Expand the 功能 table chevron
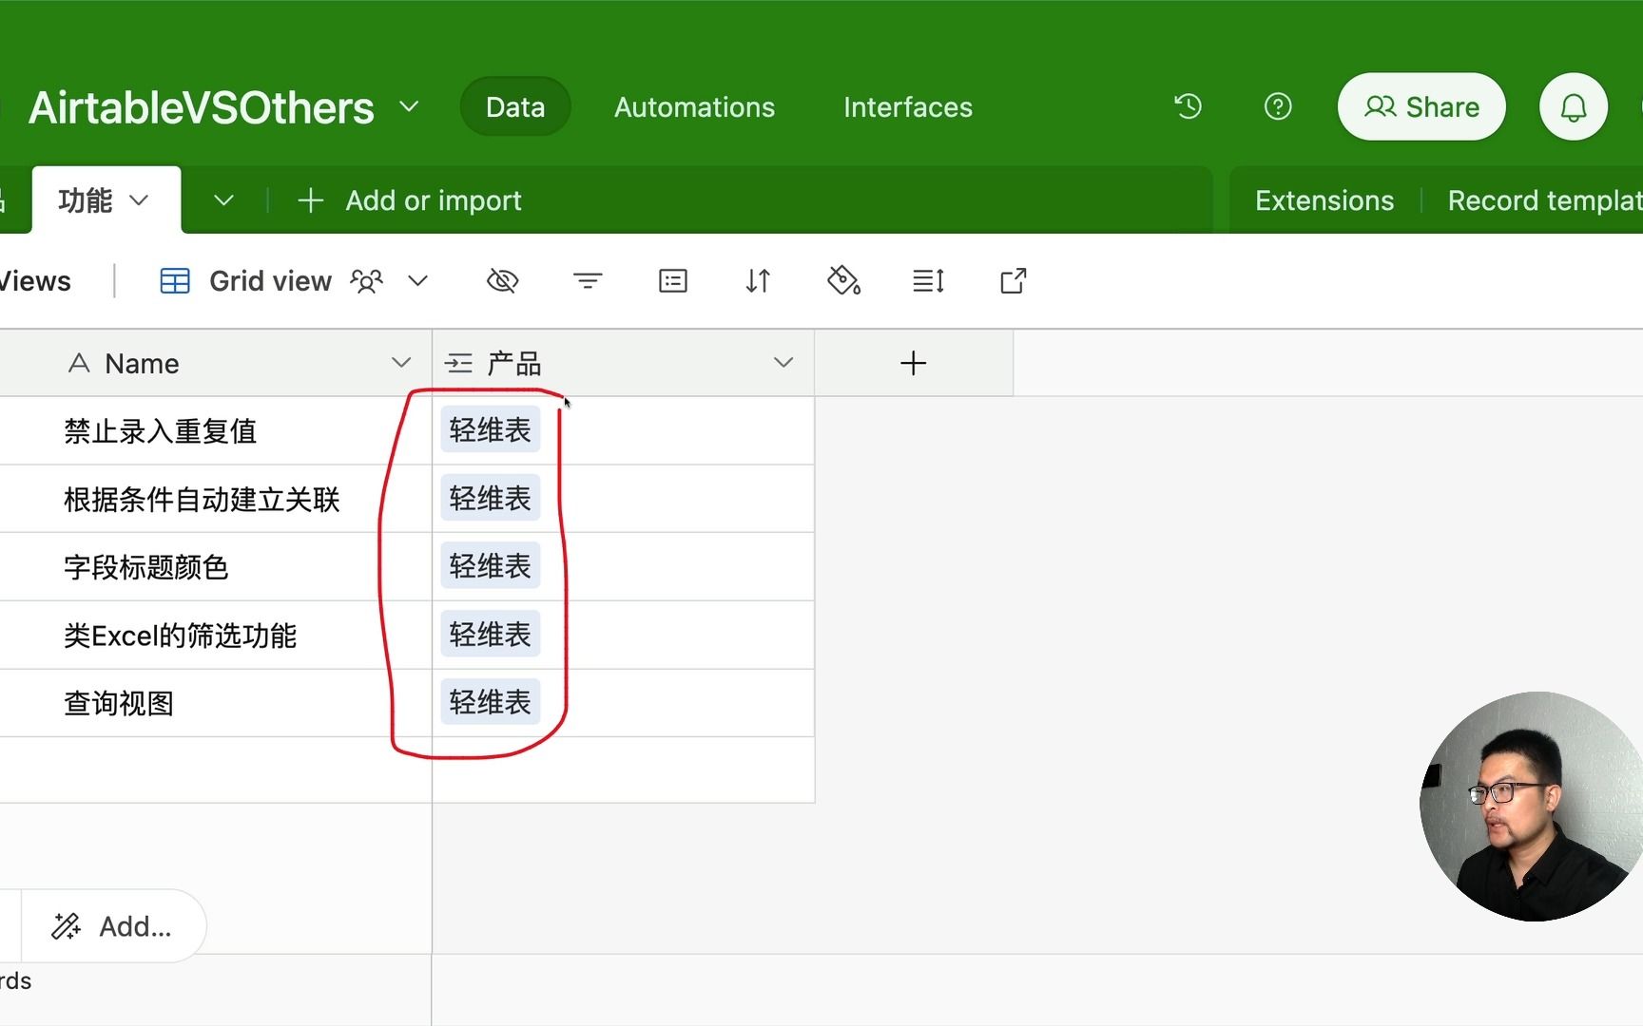 point(141,200)
